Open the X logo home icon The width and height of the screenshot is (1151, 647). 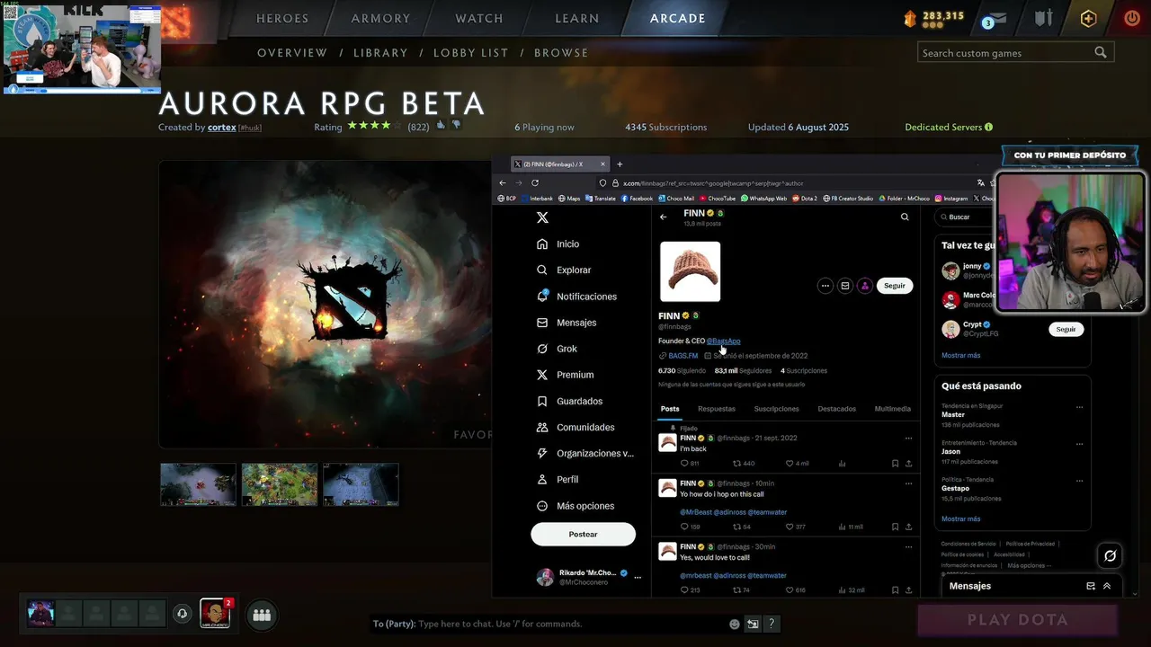click(x=542, y=217)
